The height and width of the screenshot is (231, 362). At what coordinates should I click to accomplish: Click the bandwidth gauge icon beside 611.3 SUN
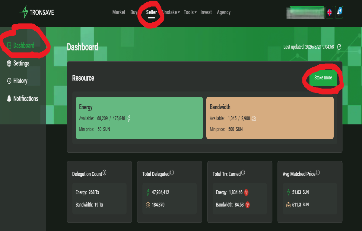(288, 205)
